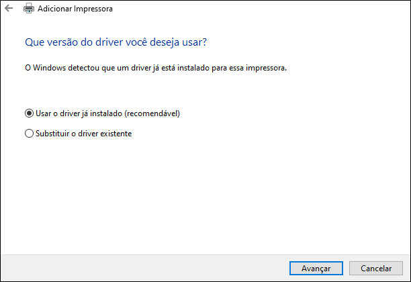Screen dimensions: 411x282
Task: Click the label text Substituir o driver existente
Action: 83,134
